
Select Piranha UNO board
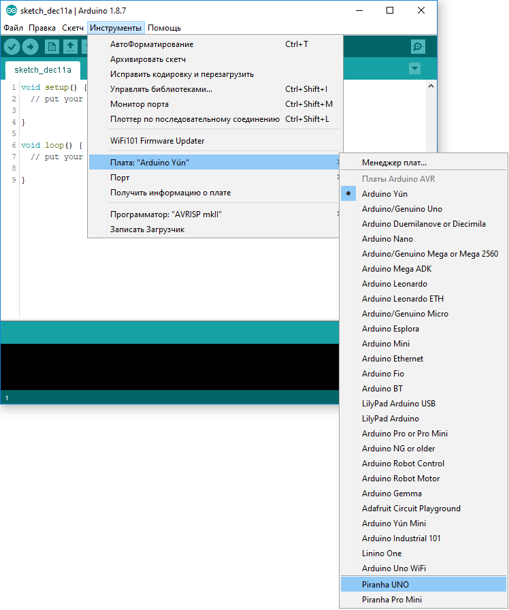423,585
